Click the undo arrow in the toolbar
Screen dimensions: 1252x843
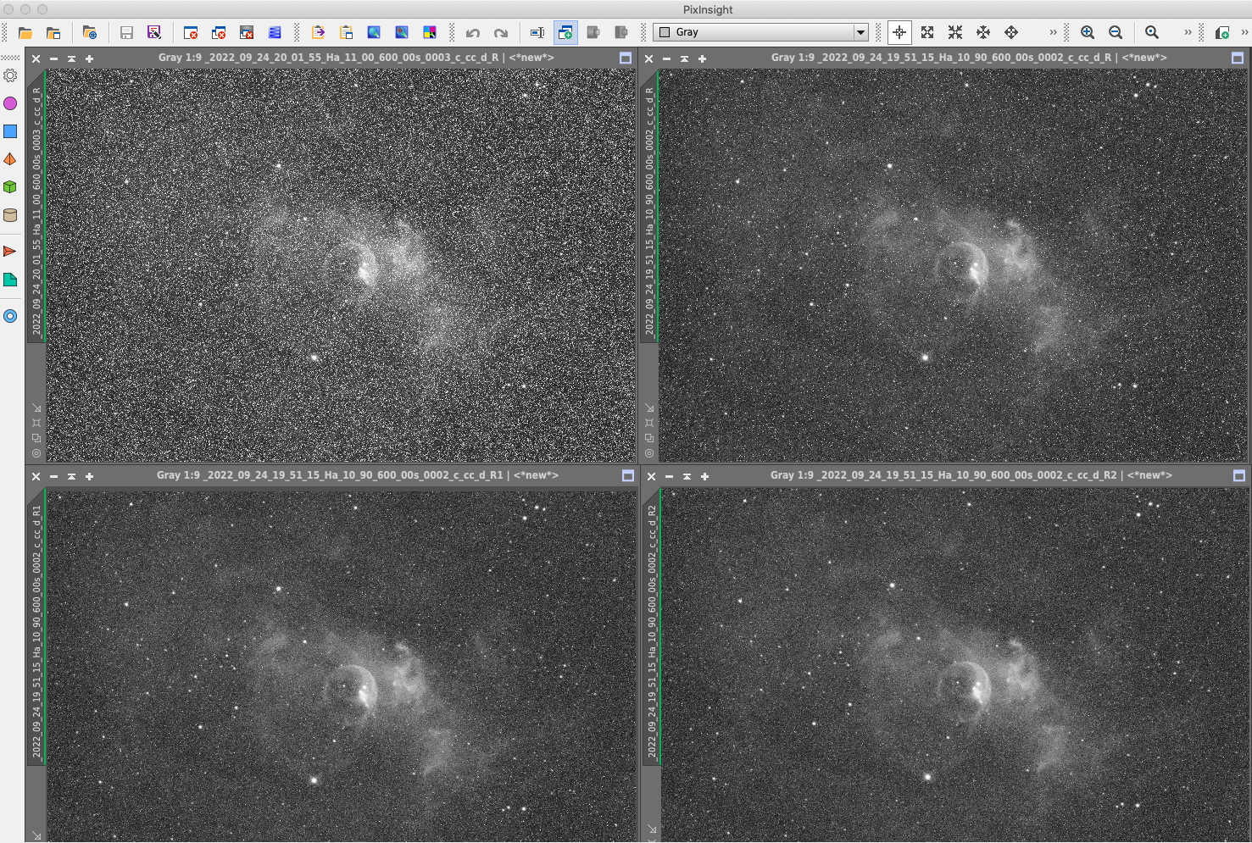point(473,33)
